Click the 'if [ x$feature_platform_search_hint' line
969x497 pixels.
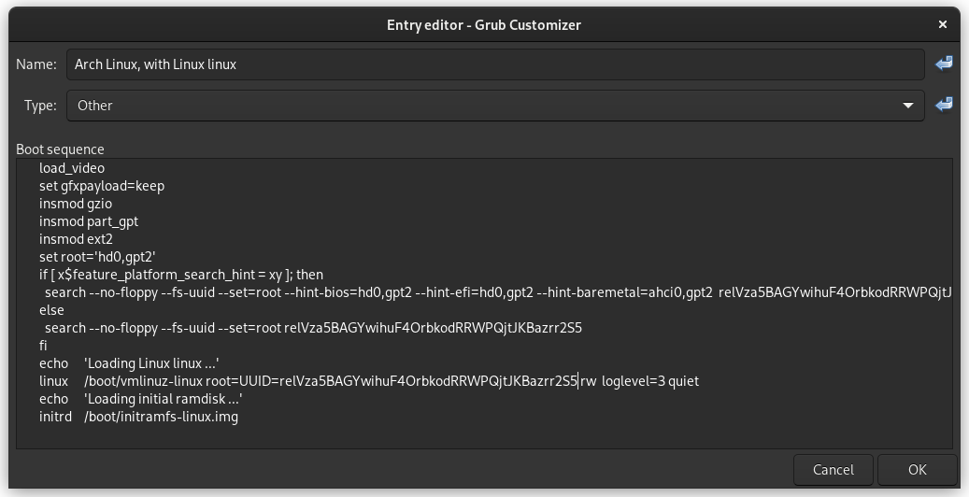181,275
